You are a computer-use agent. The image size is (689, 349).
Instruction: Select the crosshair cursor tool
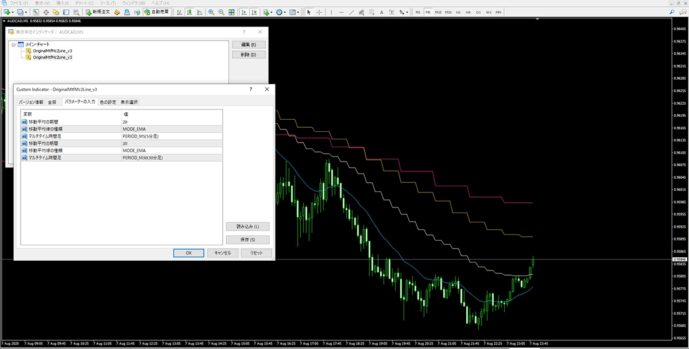[319, 12]
